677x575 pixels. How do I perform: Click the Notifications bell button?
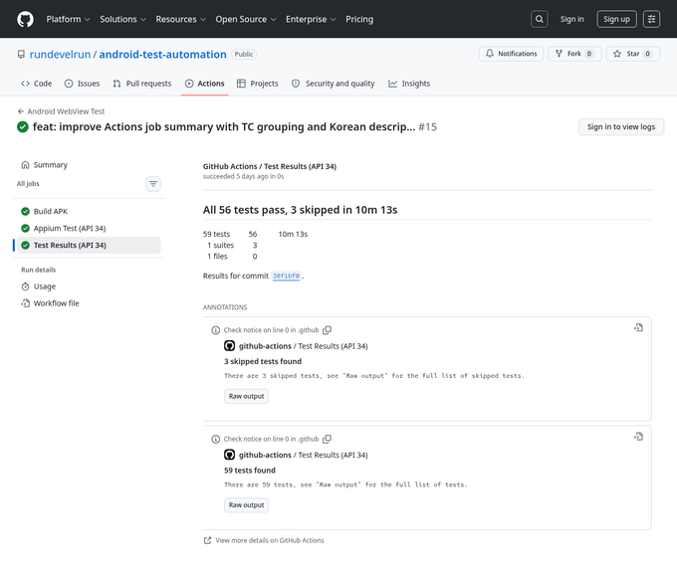click(x=511, y=54)
